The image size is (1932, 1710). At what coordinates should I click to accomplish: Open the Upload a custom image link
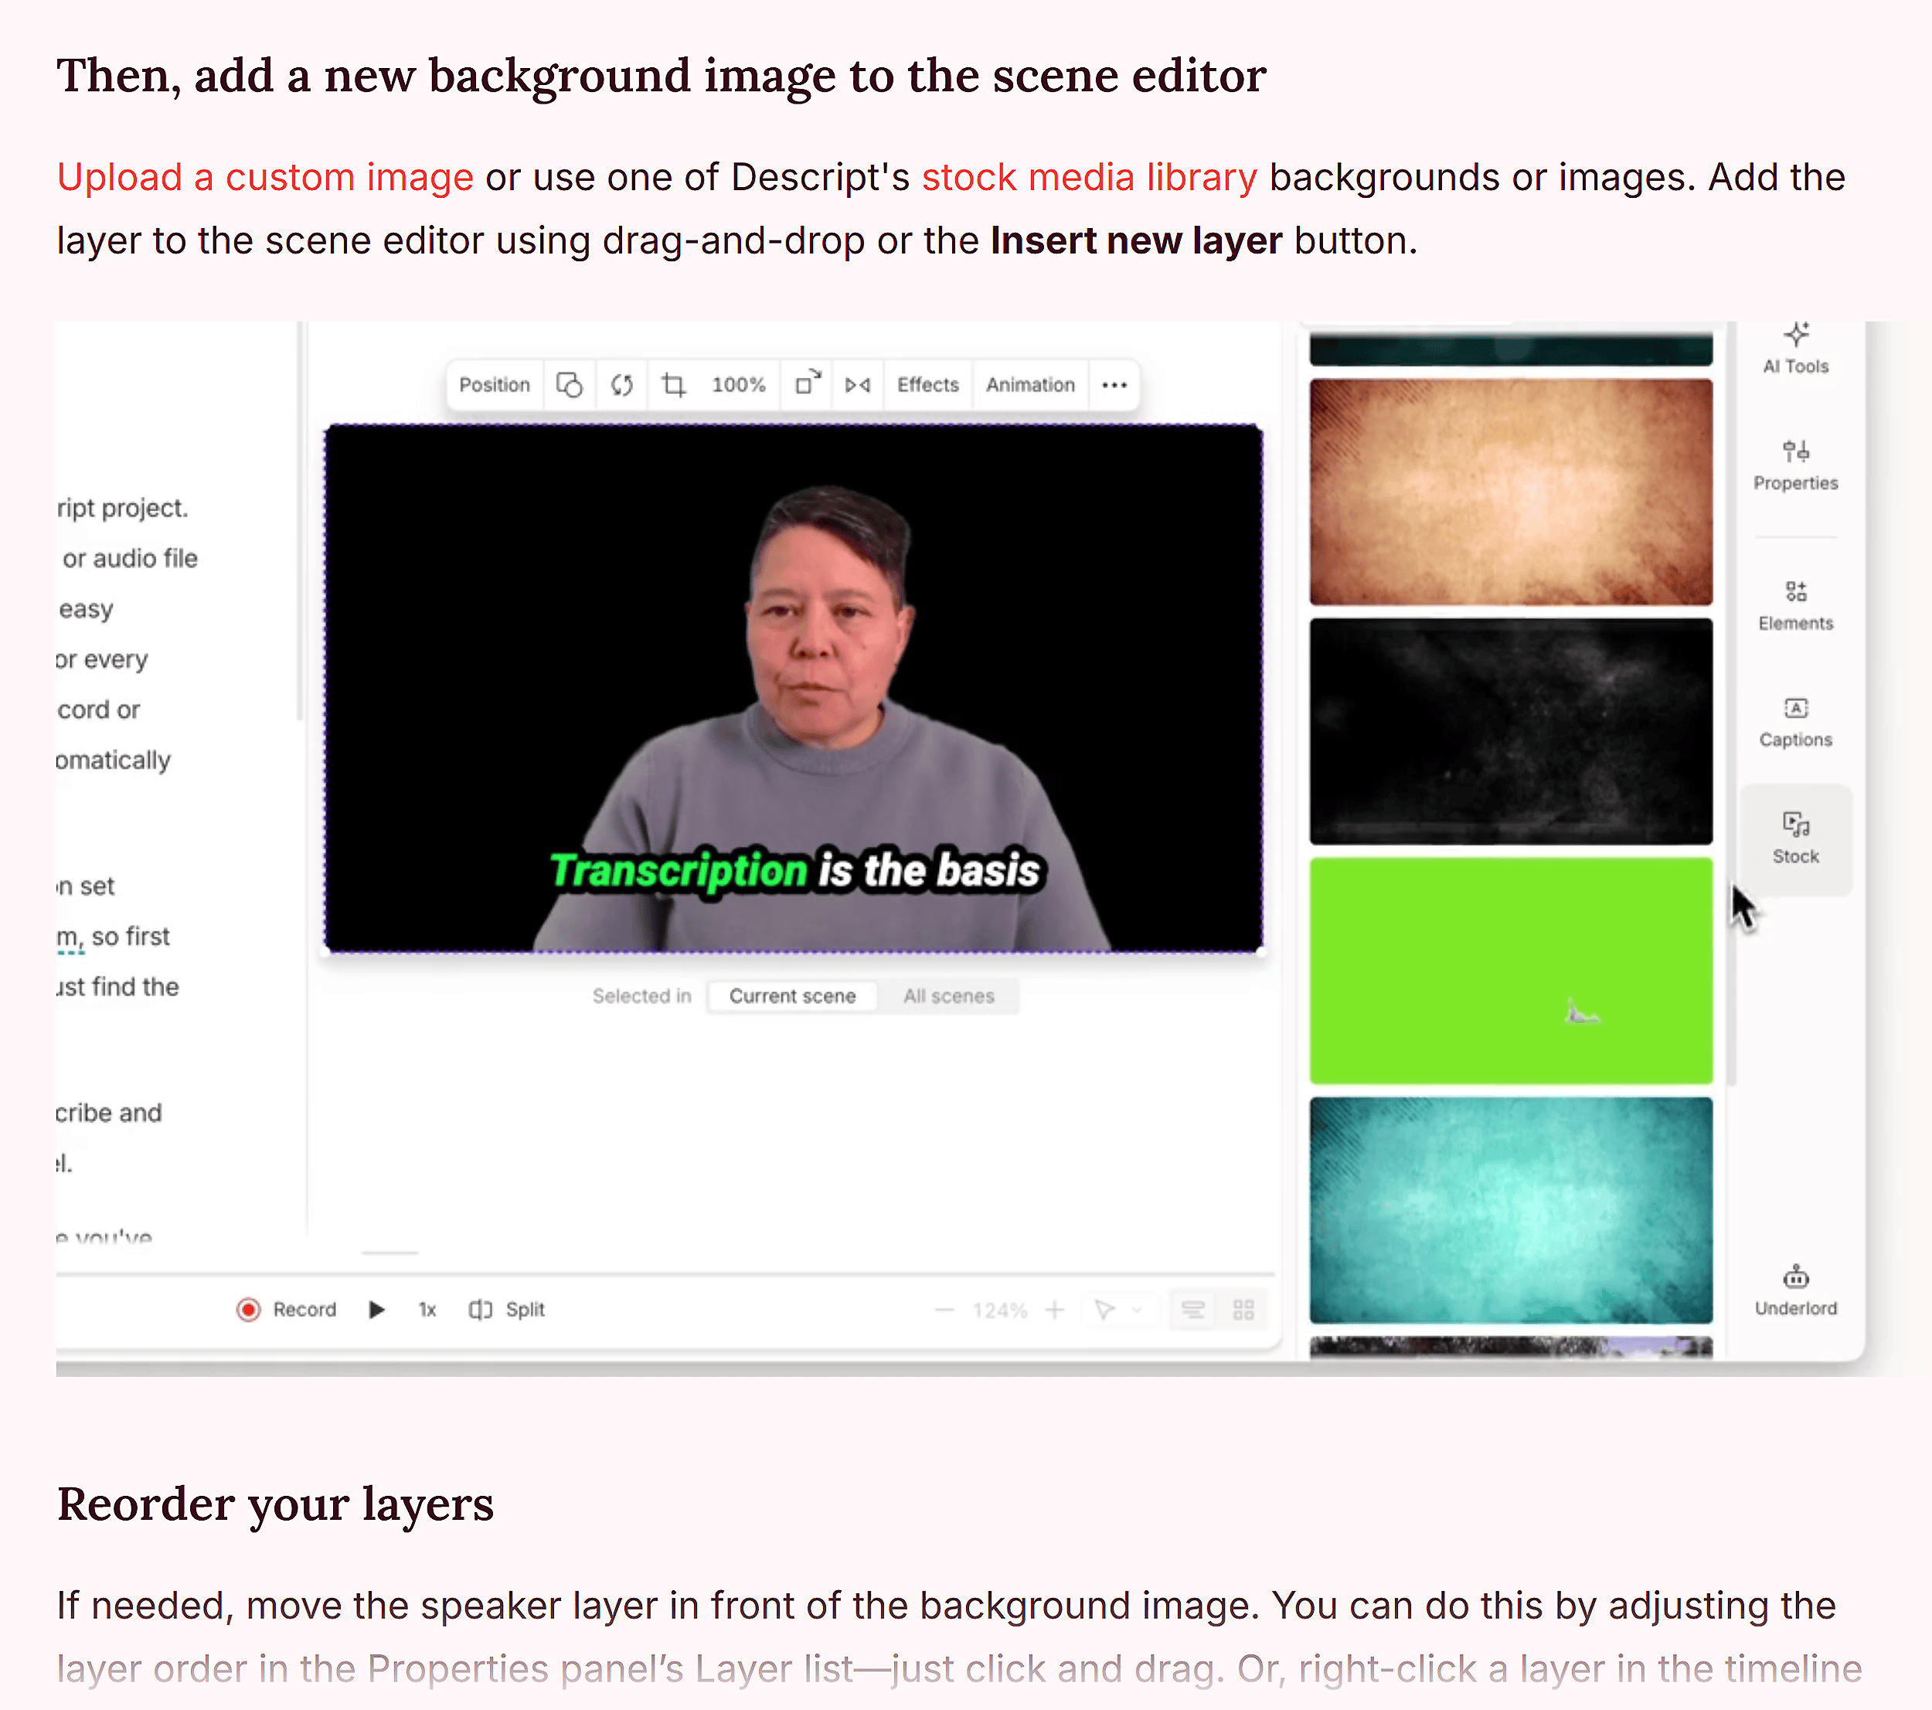264,177
